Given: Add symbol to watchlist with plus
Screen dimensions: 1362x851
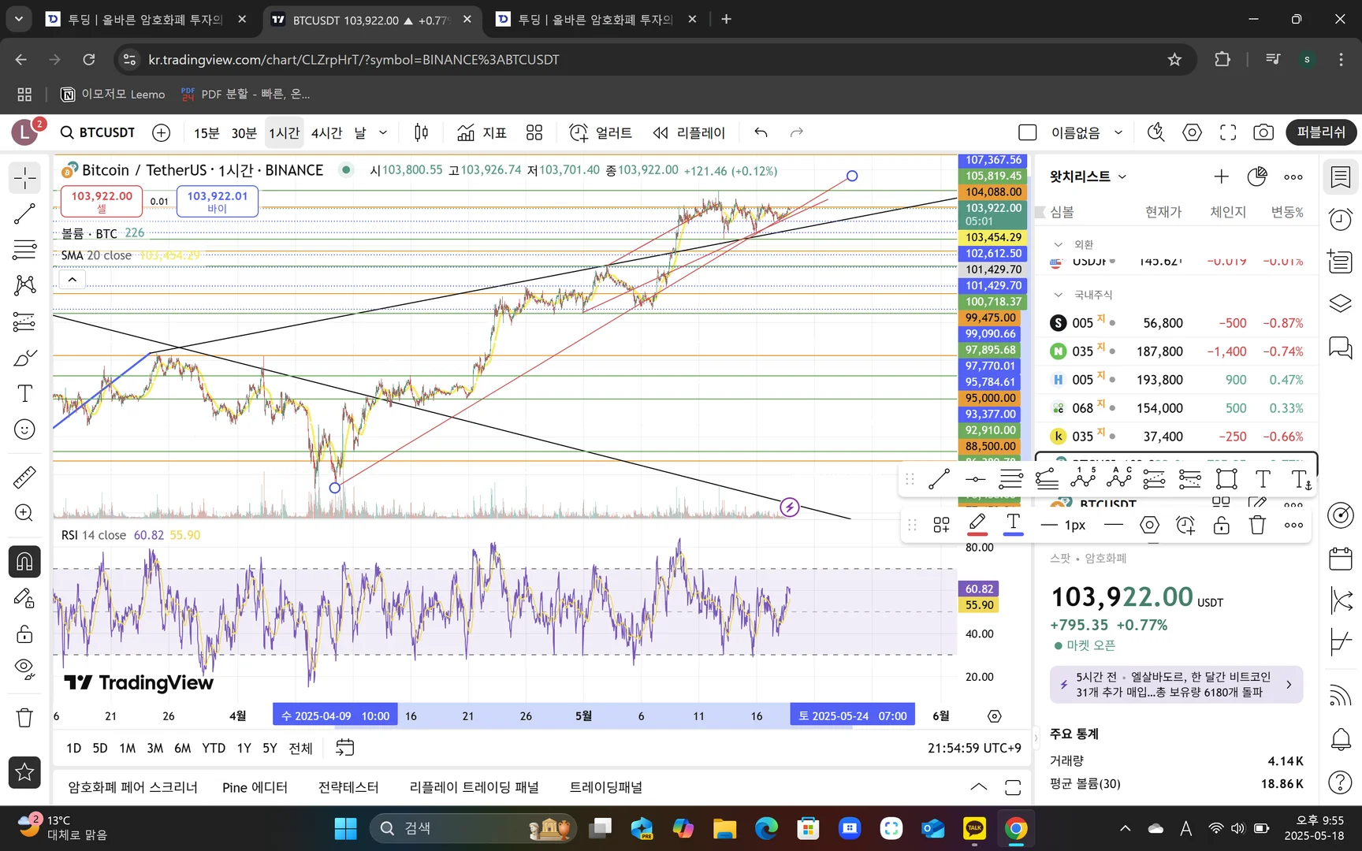Looking at the screenshot, I should point(1221,177).
